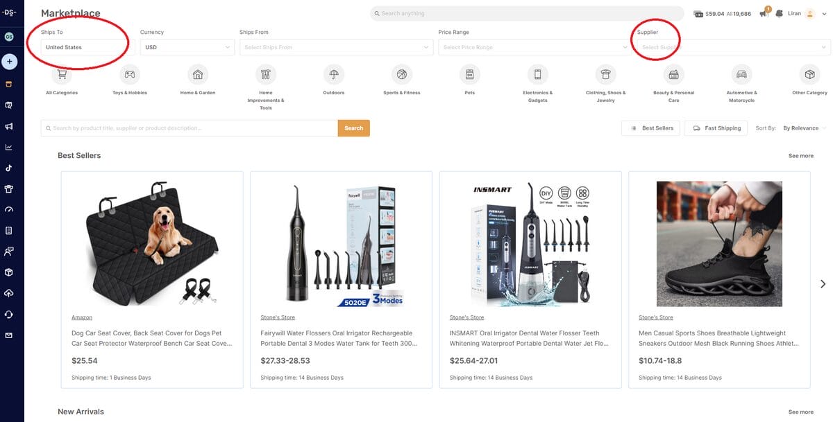Open the Sort By Relevance dropdown
The image size is (833, 422).
(802, 128)
